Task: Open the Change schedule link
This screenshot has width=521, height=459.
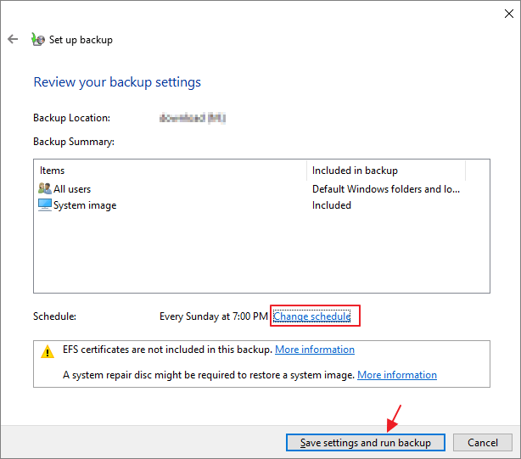Action: pyautogui.click(x=311, y=316)
